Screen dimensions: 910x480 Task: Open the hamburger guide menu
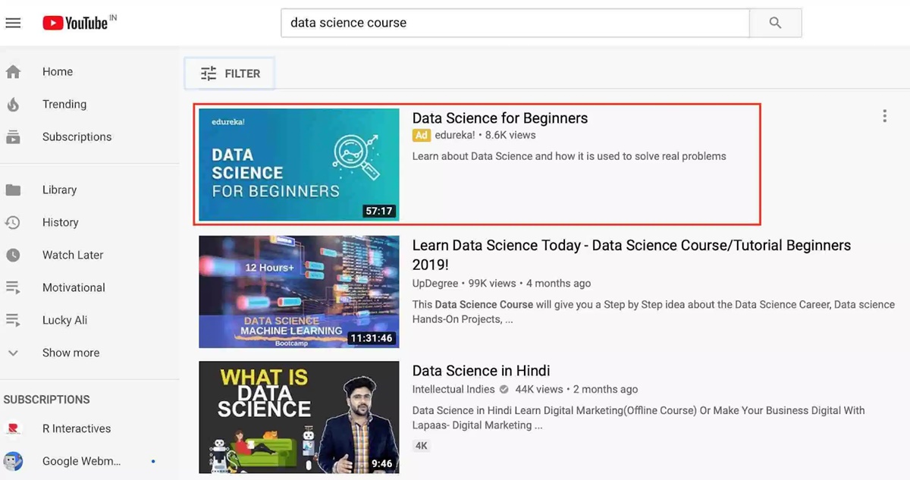pos(13,24)
